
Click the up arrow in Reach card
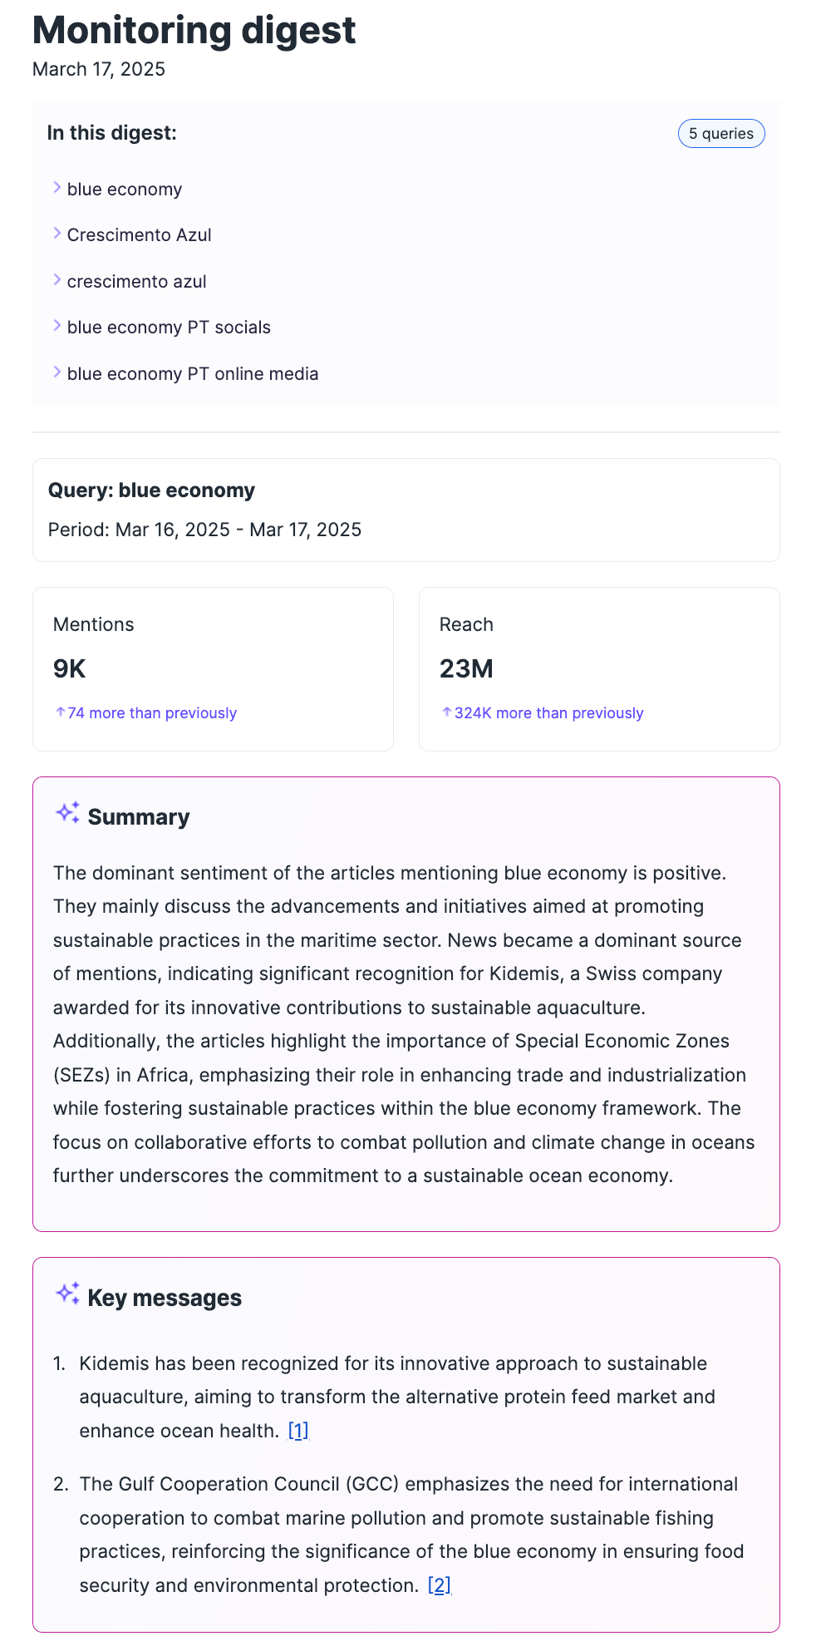(x=447, y=712)
